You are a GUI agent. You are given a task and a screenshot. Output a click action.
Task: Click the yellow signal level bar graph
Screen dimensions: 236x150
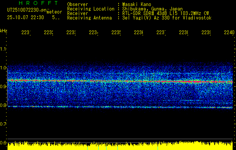pos(120,145)
